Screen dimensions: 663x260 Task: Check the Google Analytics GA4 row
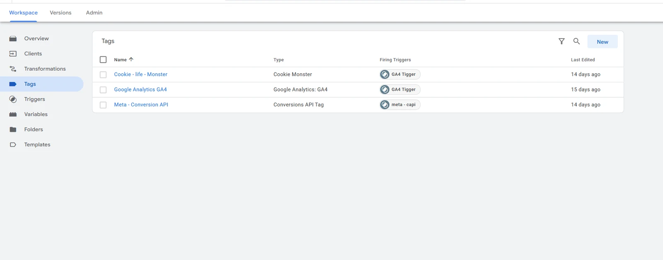pyautogui.click(x=103, y=90)
